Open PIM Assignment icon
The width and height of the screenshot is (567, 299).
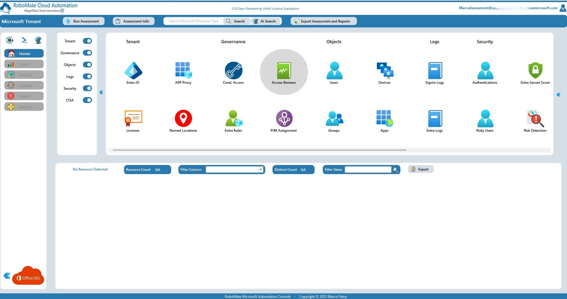tap(284, 118)
